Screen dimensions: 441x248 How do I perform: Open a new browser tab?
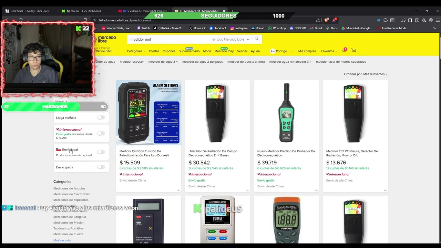pyautogui.click(x=232, y=11)
